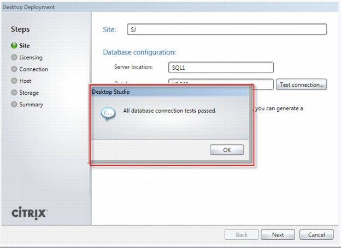
Task: Click OK in the Desktop Studio dialog
Action: (x=227, y=150)
